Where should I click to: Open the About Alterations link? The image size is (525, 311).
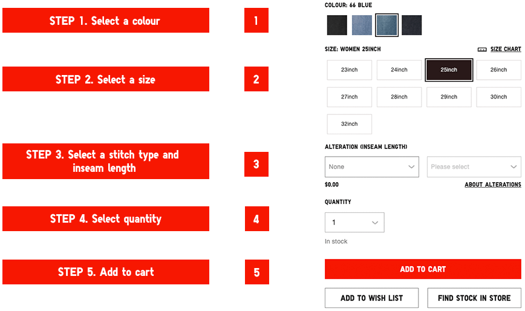pos(492,185)
